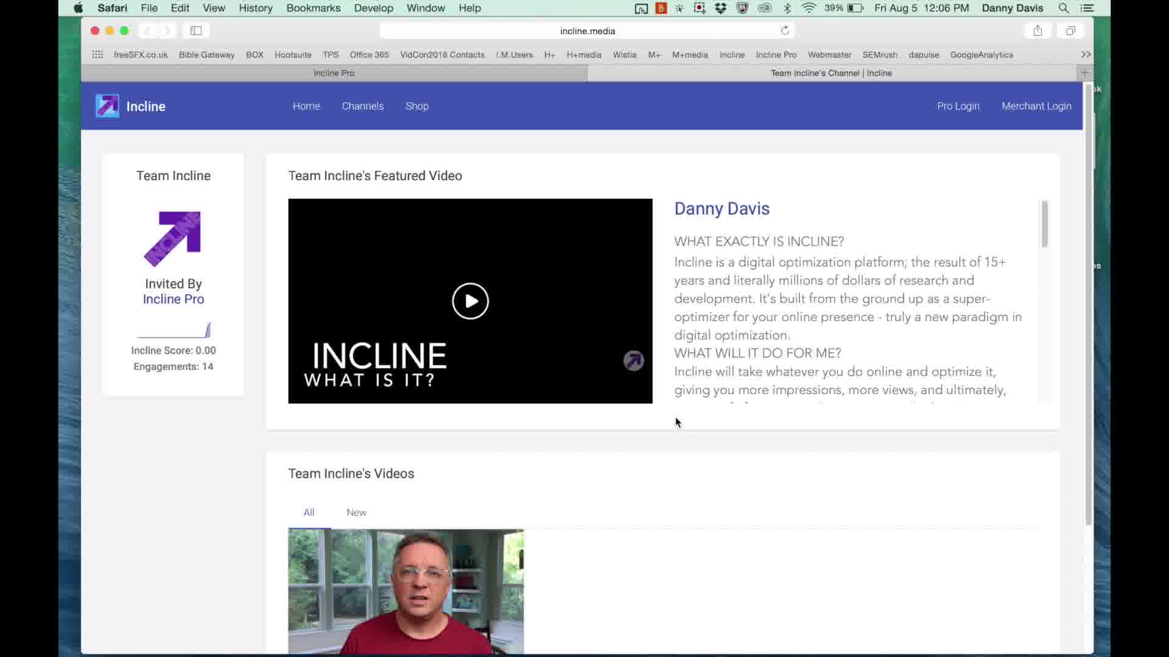Open the Channels navigation link
This screenshot has width=1169, height=657.
[363, 106]
